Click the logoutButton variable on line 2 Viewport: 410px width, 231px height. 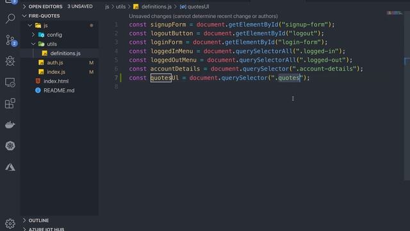click(172, 33)
